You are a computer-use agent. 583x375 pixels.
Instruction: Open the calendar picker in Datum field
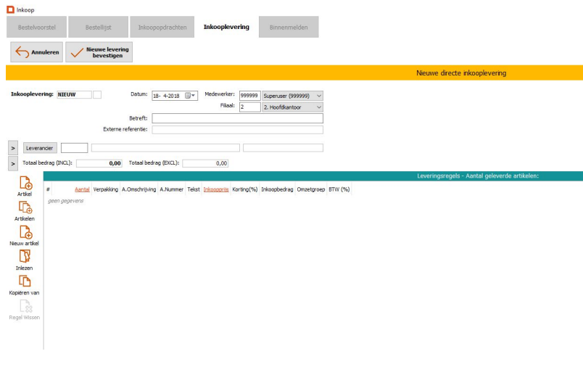[x=191, y=95]
